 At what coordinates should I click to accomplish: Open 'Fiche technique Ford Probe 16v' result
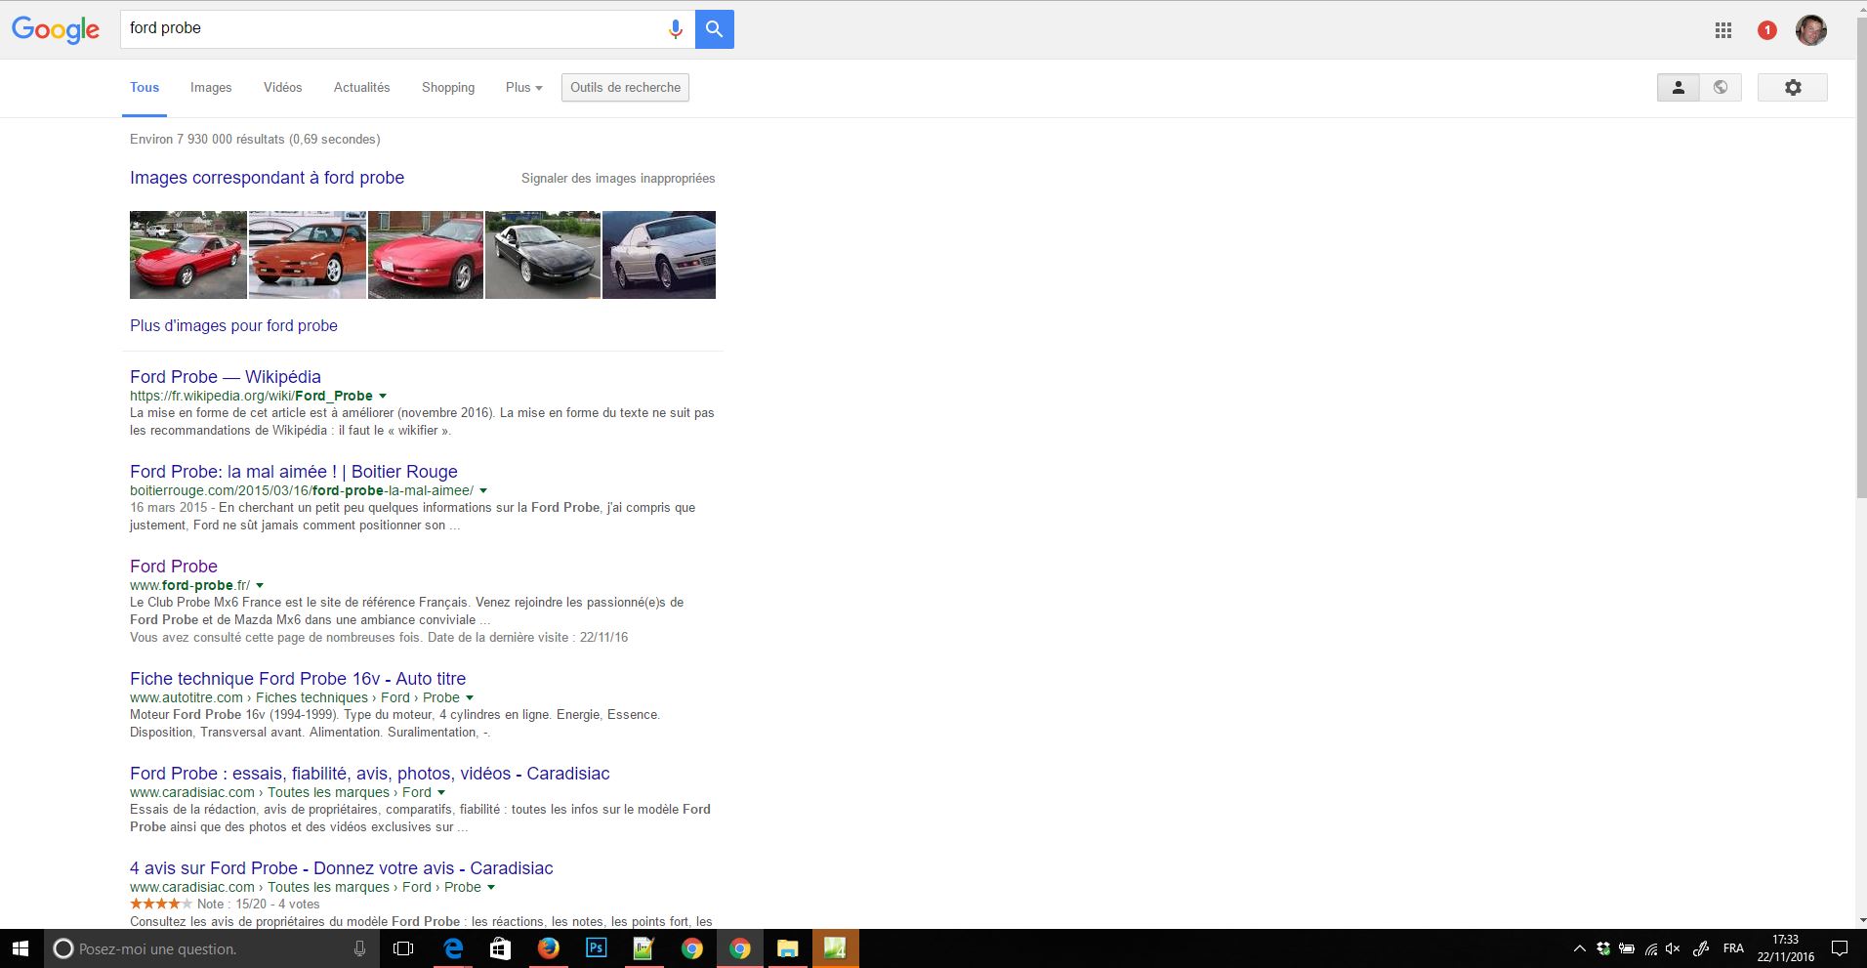click(298, 678)
